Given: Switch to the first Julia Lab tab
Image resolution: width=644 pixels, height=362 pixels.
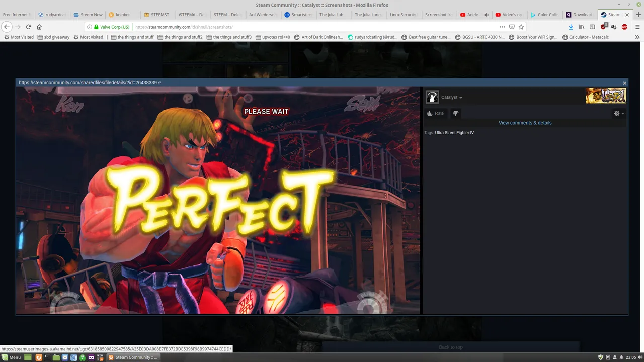Looking at the screenshot, I should (333, 15).
